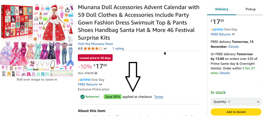The height and width of the screenshot is (116, 263).
Task: Click the green Redeemed checkmark icon
Action: [82, 97]
